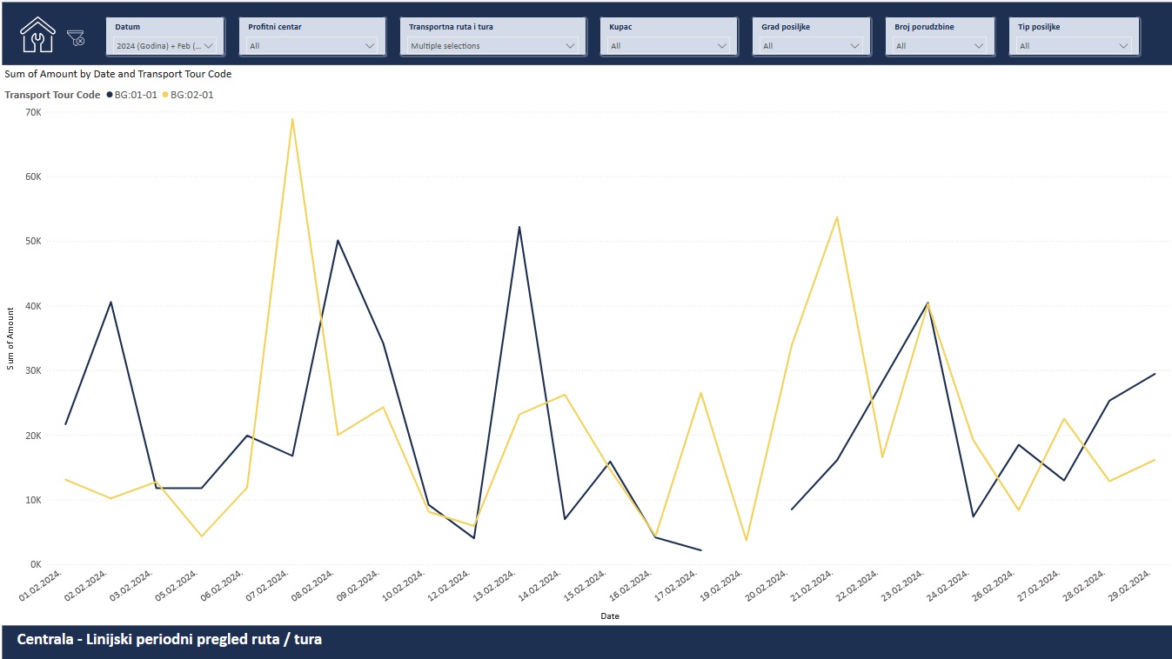The height and width of the screenshot is (659, 1172).
Task: Click the 12.02.2024. date label
Action: 450,587
